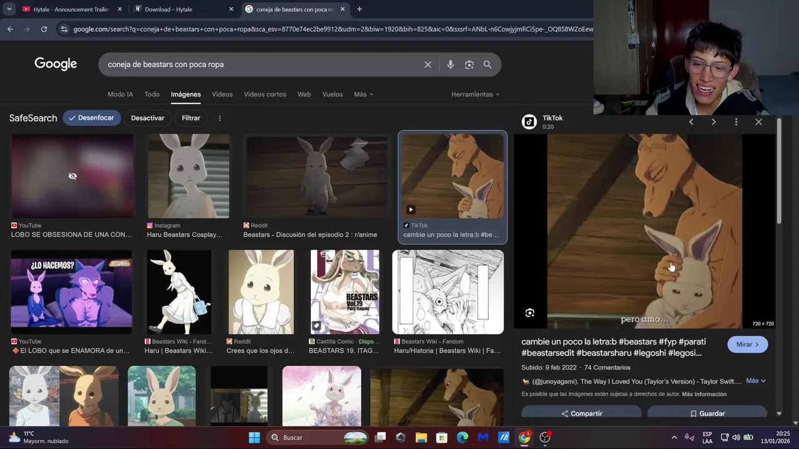Switch to Vuelos tab
This screenshot has width=799, height=449.
pyautogui.click(x=332, y=94)
